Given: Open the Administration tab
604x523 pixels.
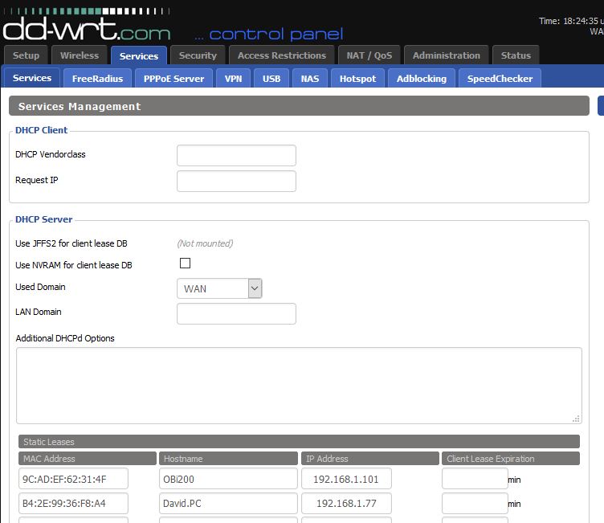Looking at the screenshot, I should (446, 55).
